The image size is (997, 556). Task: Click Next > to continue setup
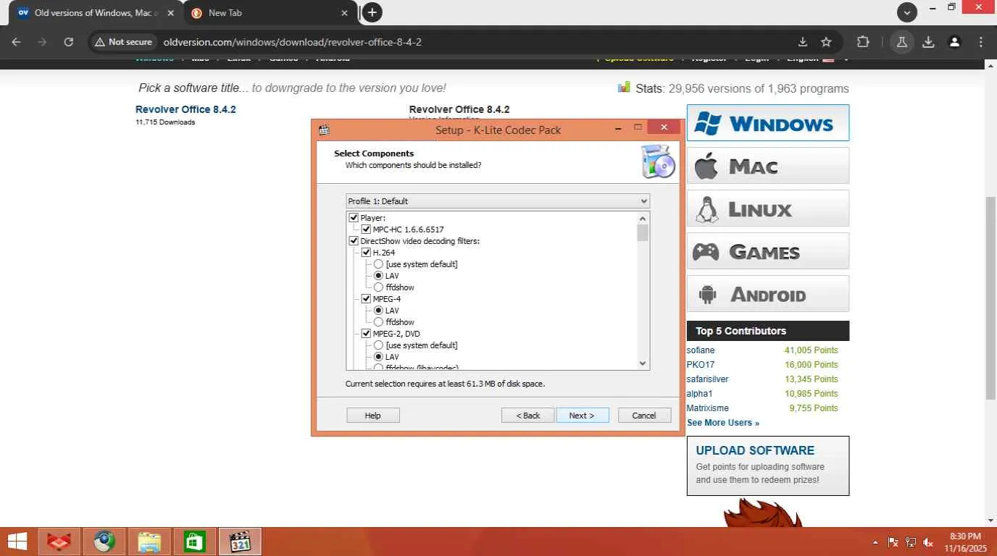pyautogui.click(x=583, y=416)
